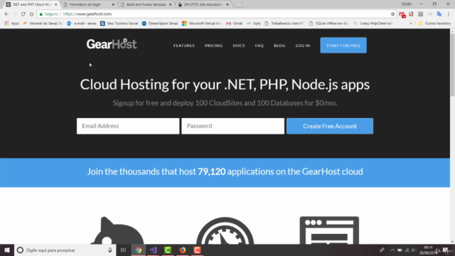Open the Gmail bookmark

coord(234,23)
